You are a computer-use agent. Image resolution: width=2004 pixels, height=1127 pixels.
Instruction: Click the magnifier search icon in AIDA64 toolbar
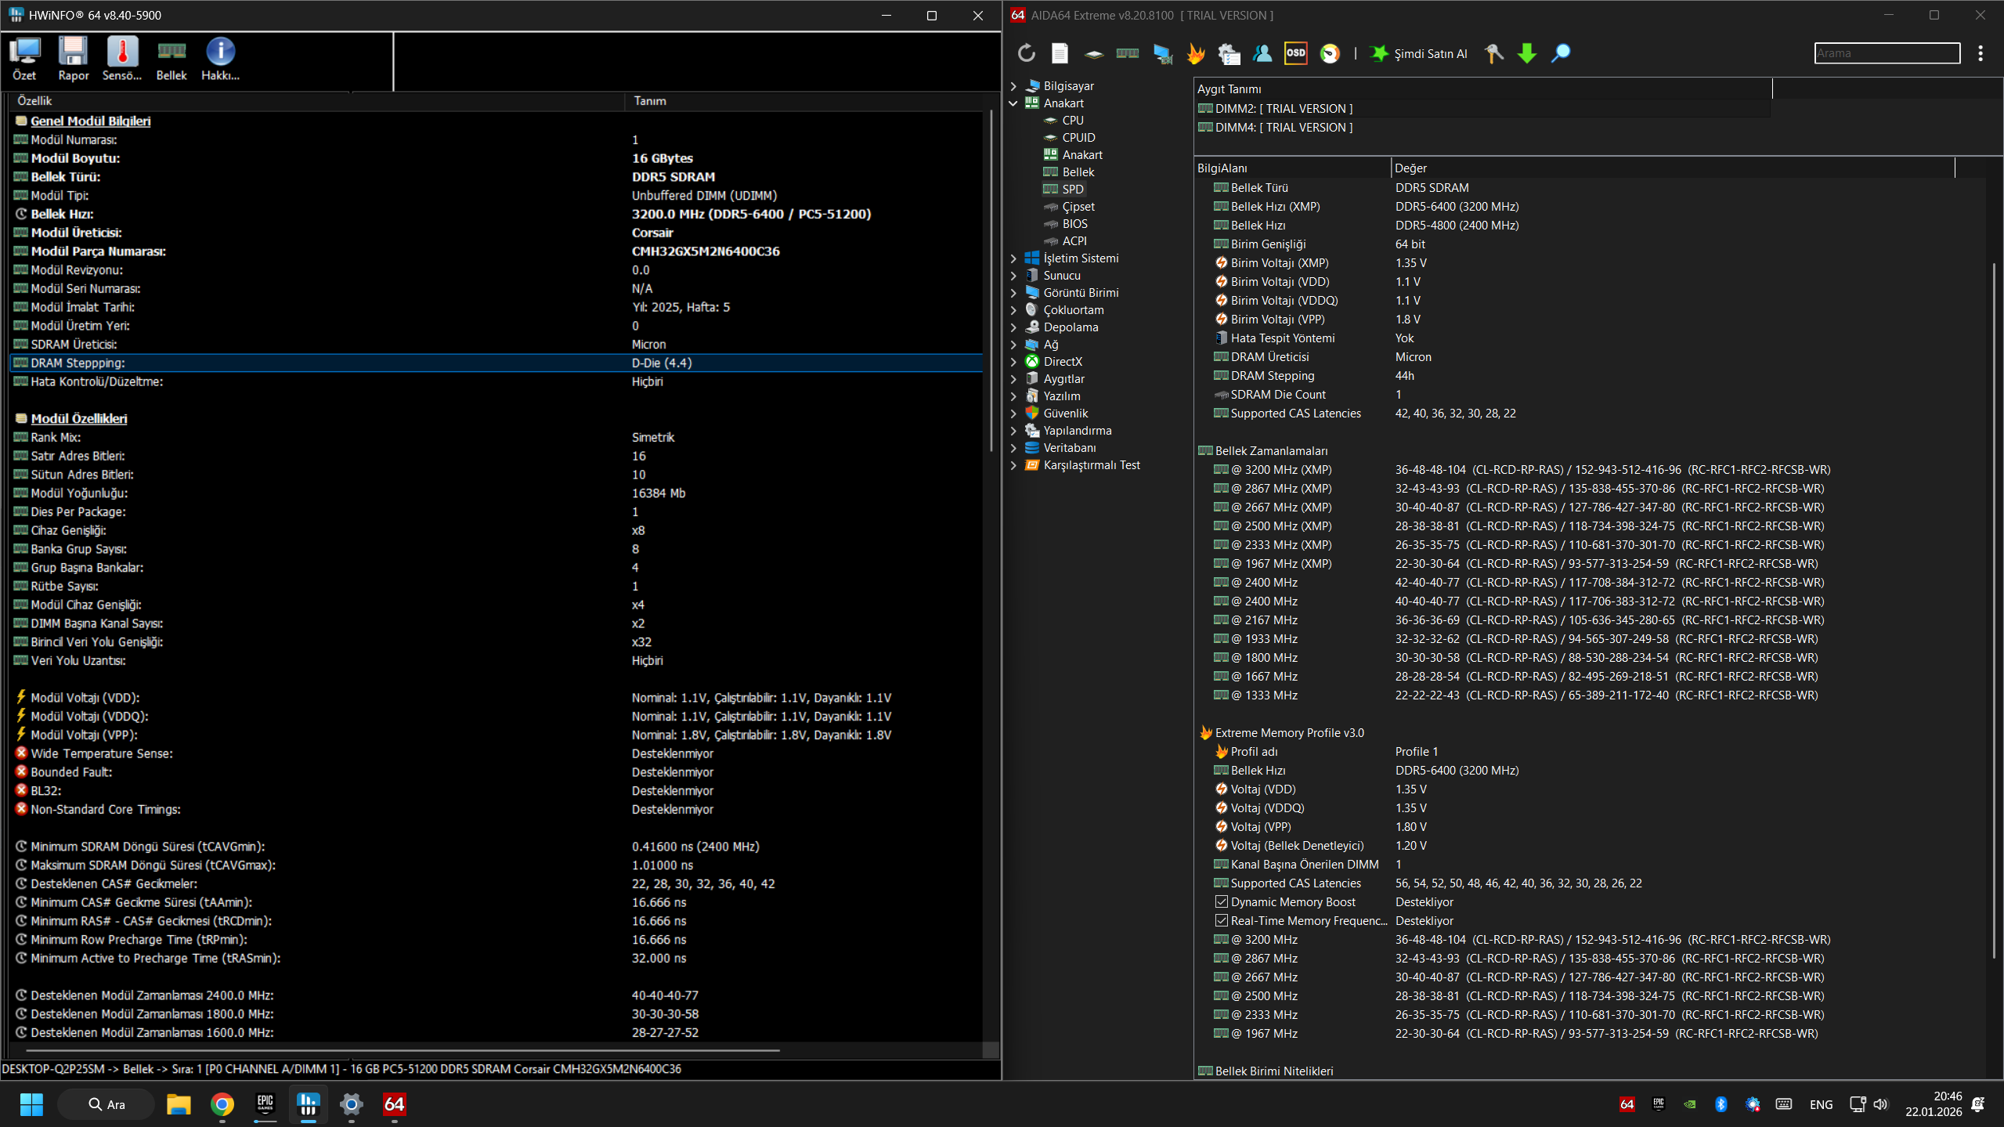point(1561,53)
